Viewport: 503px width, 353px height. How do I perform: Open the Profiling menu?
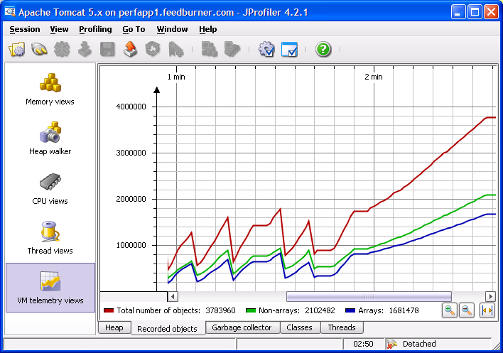click(x=95, y=29)
